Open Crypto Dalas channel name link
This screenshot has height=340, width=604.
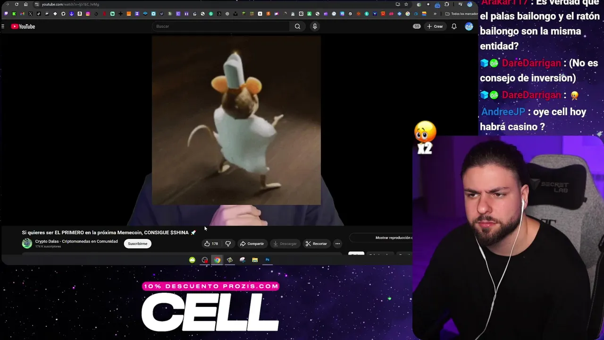tap(76, 241)
